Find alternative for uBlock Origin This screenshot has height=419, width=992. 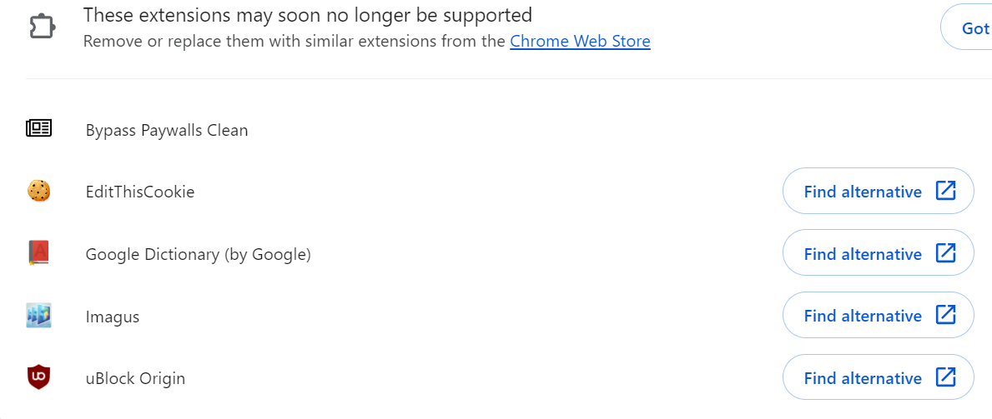tap(863, 378)
